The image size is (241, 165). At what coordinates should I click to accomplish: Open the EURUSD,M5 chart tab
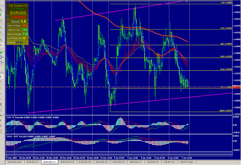85,162
